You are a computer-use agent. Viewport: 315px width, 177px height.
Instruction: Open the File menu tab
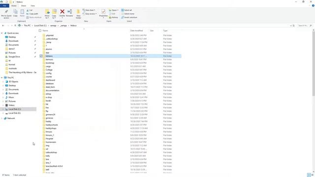point(4,5)
